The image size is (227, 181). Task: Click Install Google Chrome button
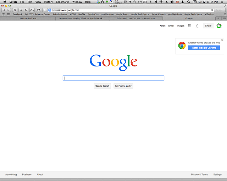pyautogui.click(x=204, y=48)
